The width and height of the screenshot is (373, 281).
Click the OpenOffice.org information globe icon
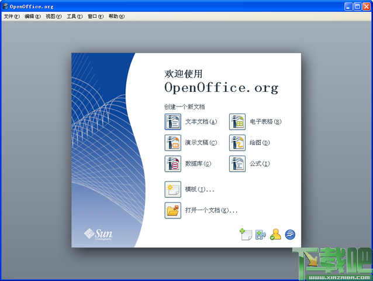[290, 235]
